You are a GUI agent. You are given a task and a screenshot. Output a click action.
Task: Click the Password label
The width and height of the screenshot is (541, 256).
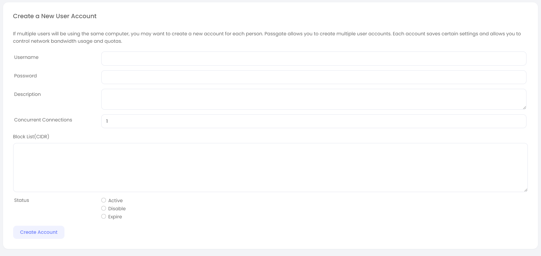tap(25, 76)
